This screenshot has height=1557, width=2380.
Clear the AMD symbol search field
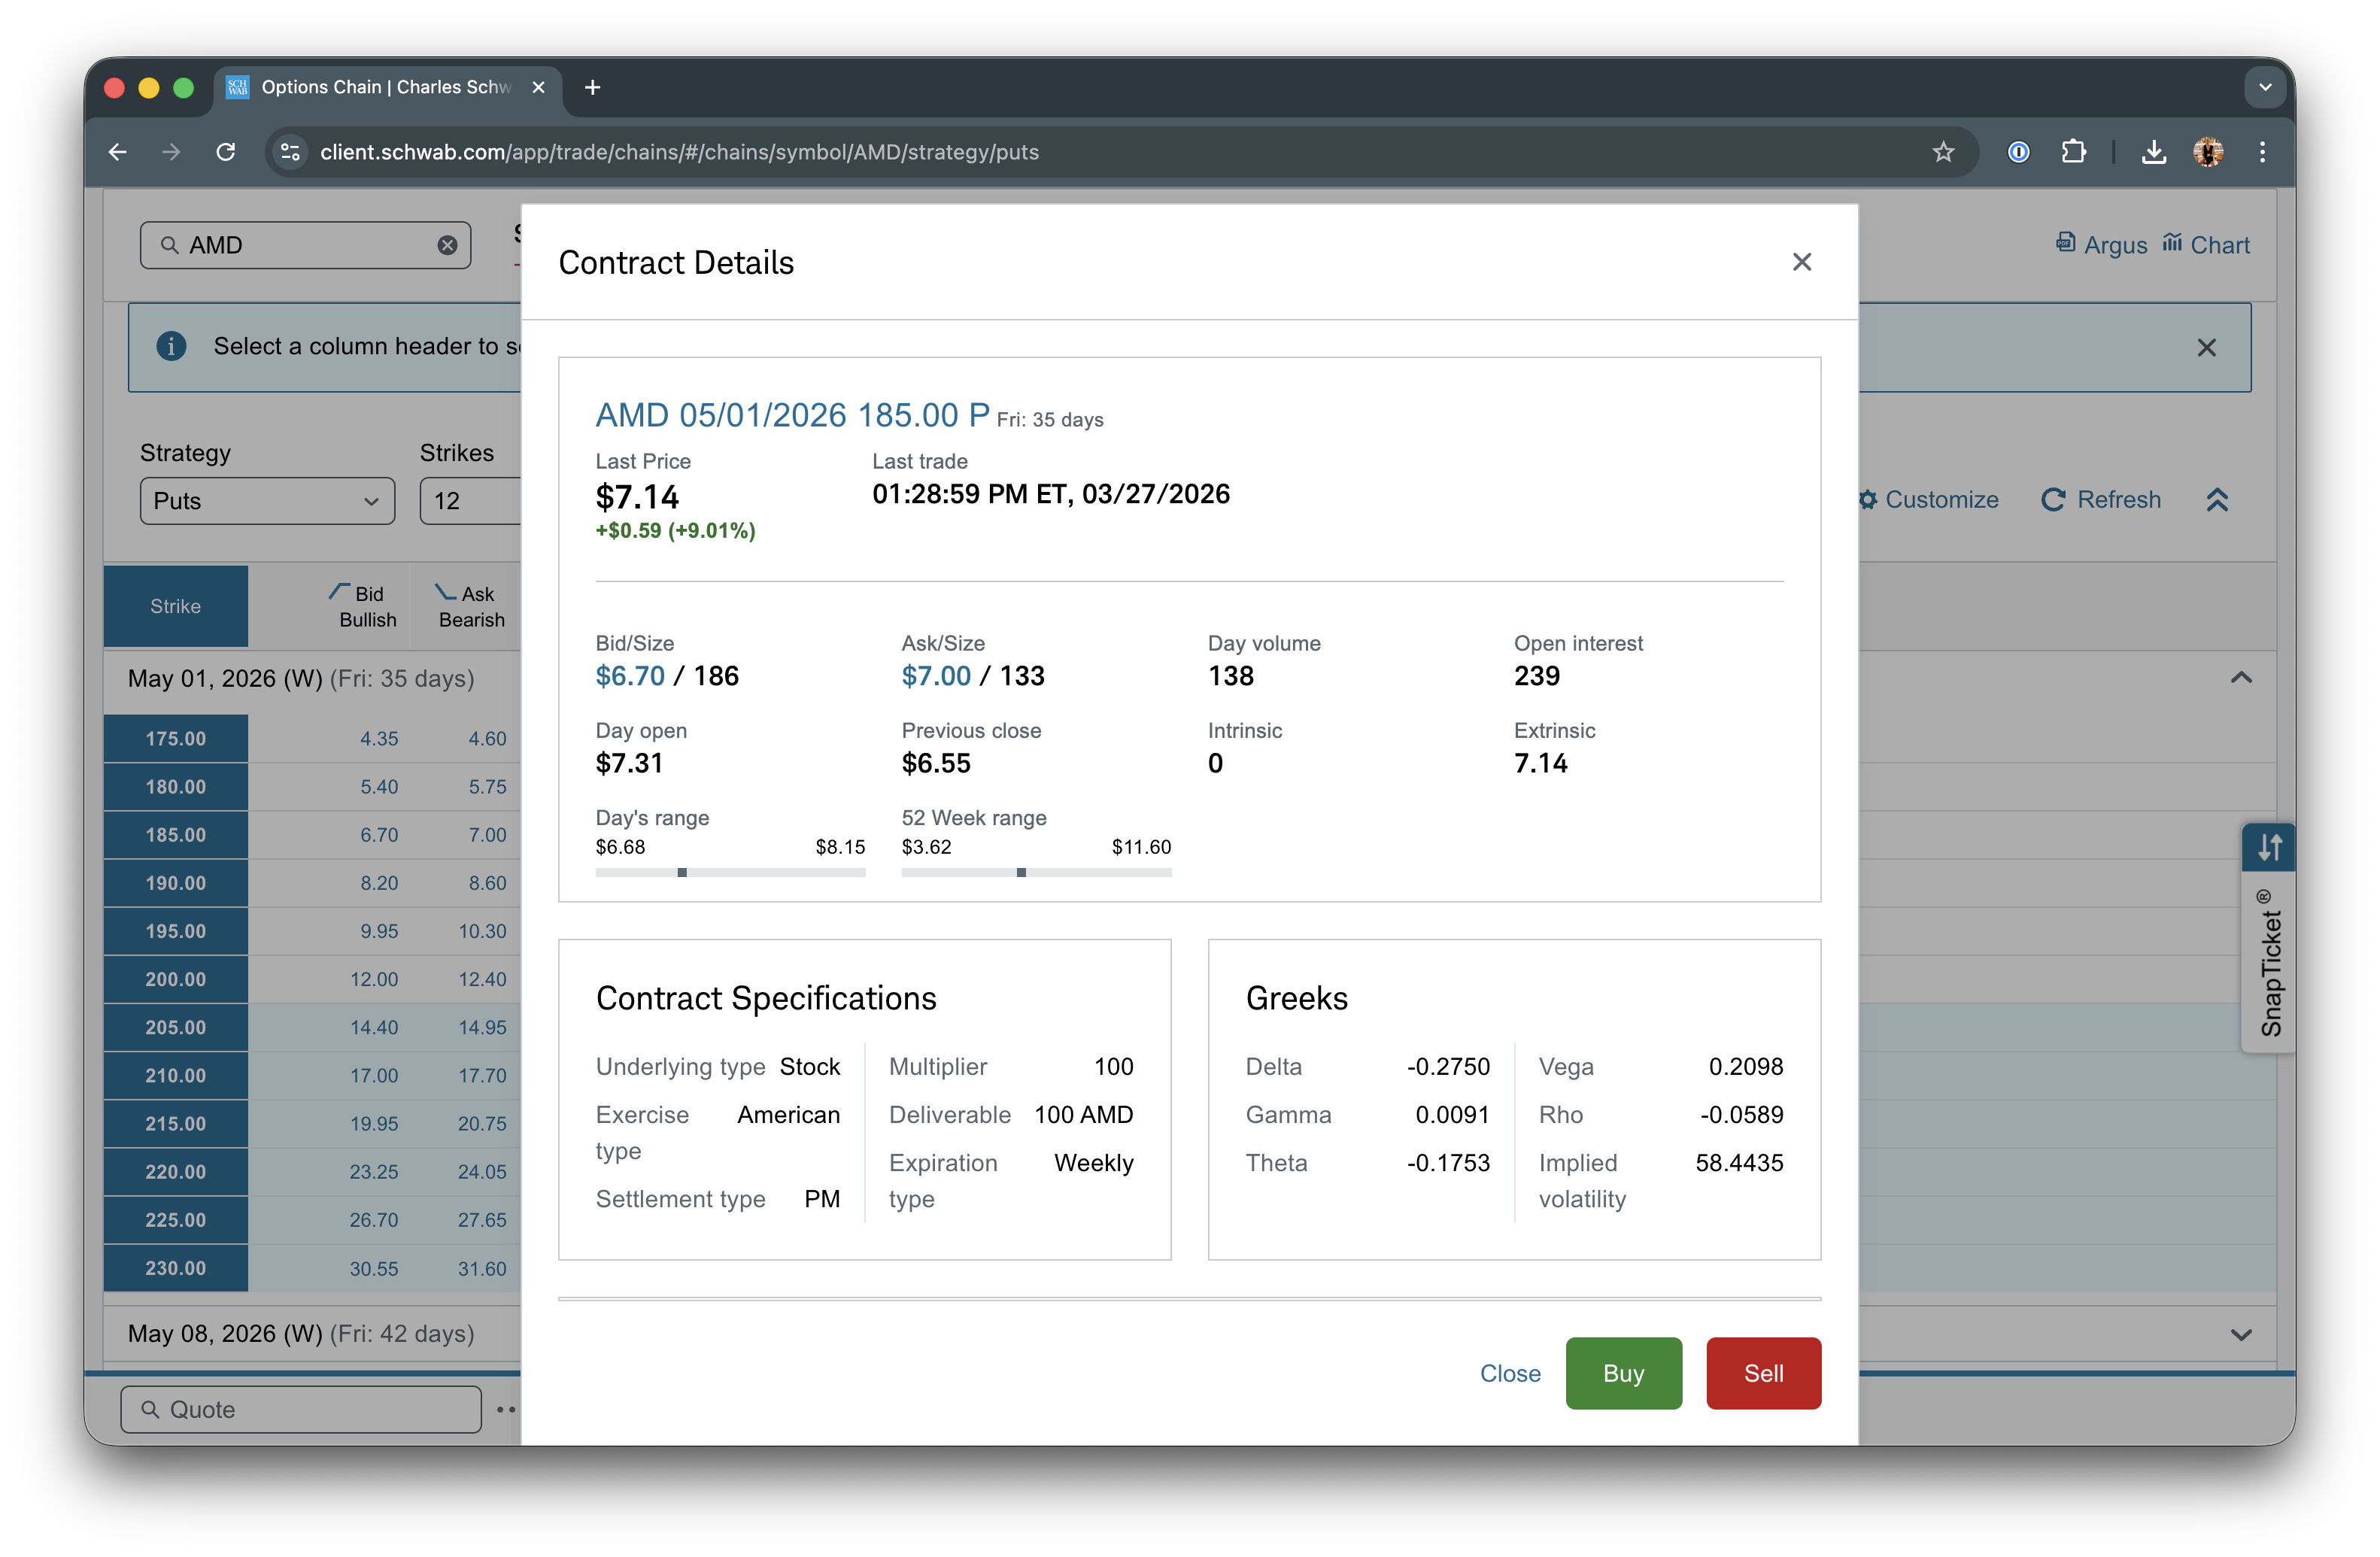click(447, 245)
